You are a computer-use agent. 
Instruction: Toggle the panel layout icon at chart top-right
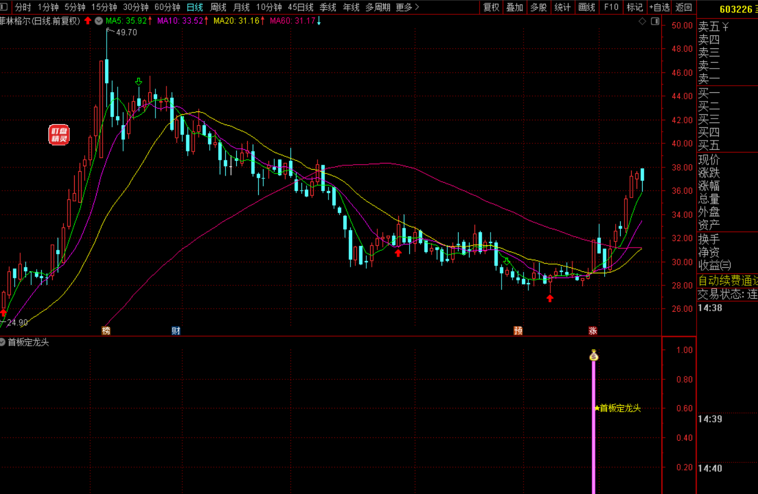[655, 21]
